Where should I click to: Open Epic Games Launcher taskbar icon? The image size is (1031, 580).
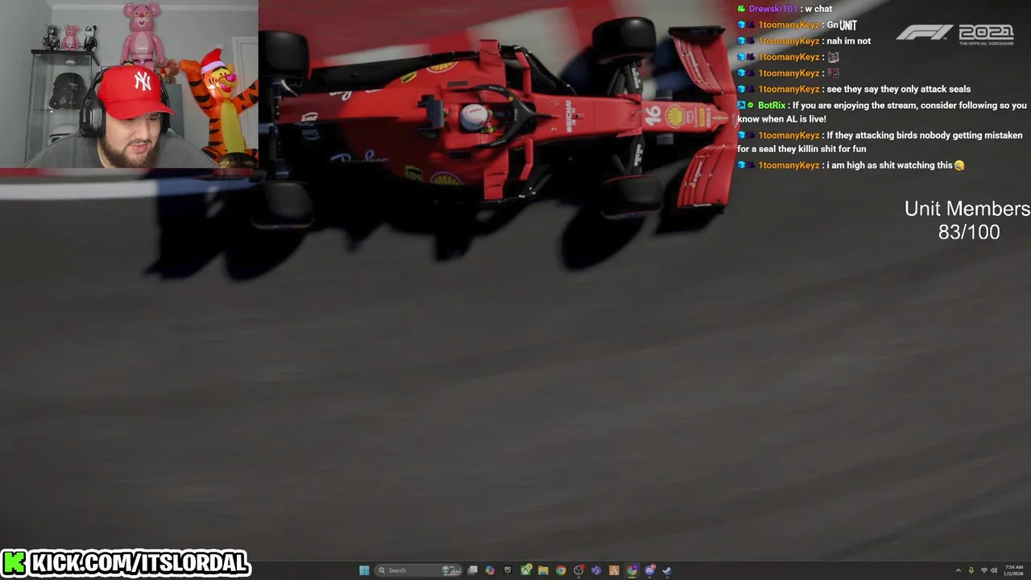click(x=507, y=570)
